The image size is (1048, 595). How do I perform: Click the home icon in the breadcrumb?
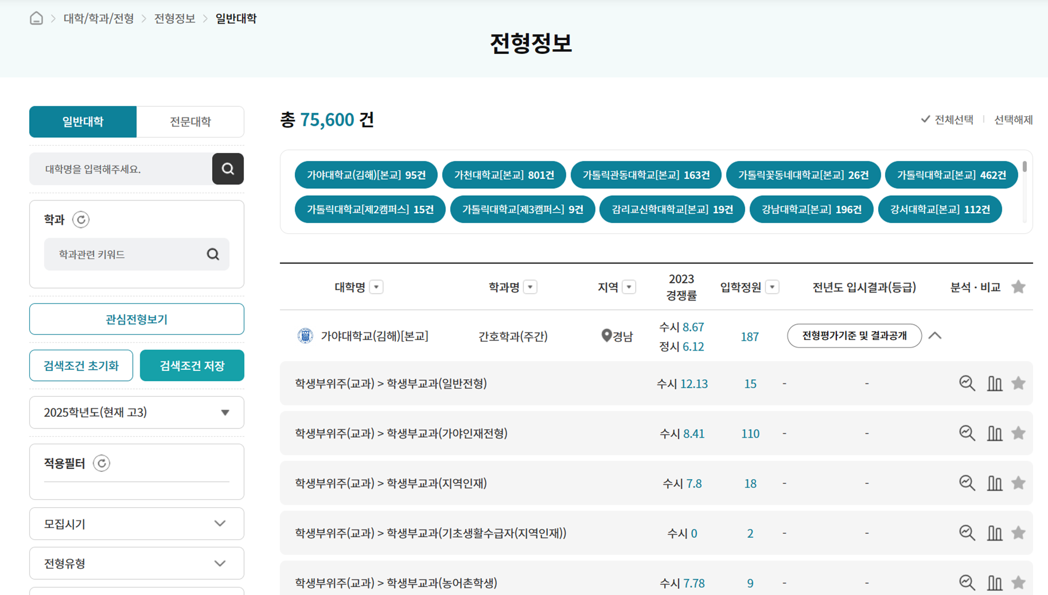37,18
